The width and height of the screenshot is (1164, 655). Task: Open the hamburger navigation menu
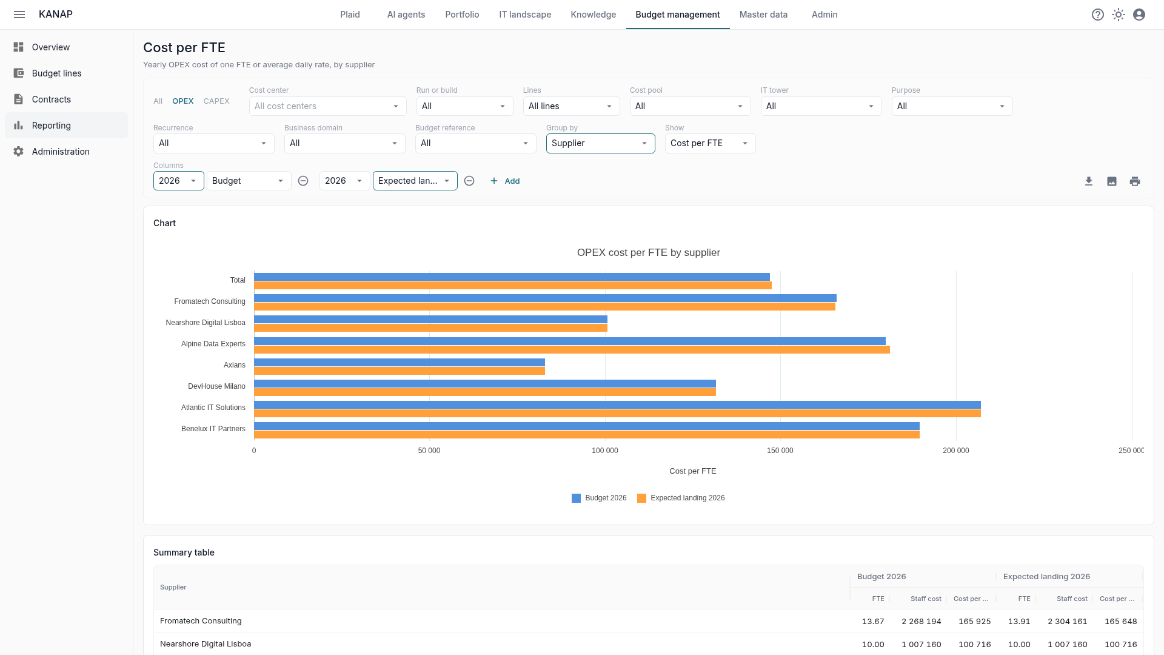click(x=19, y=15)
